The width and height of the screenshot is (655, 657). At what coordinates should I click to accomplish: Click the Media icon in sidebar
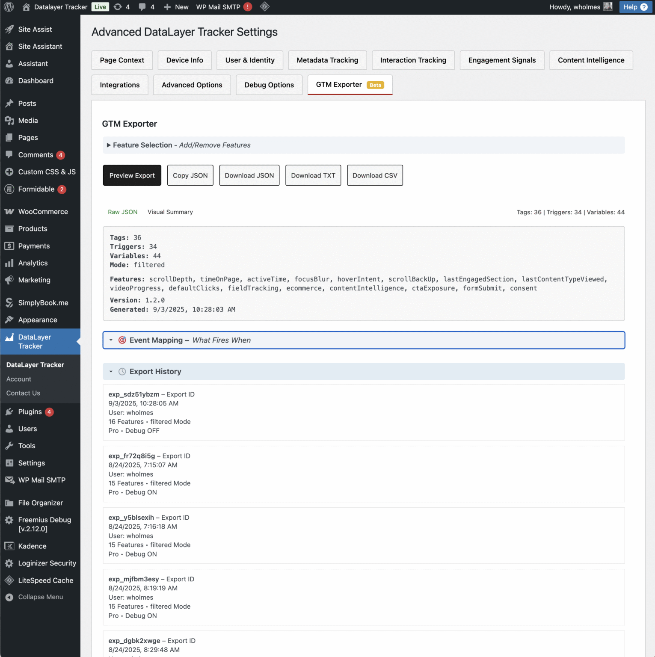tap(9, 120)
